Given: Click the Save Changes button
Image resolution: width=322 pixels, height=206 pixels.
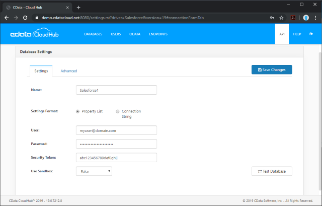Looking at the screenshot, I should click(x=272, y=70).
